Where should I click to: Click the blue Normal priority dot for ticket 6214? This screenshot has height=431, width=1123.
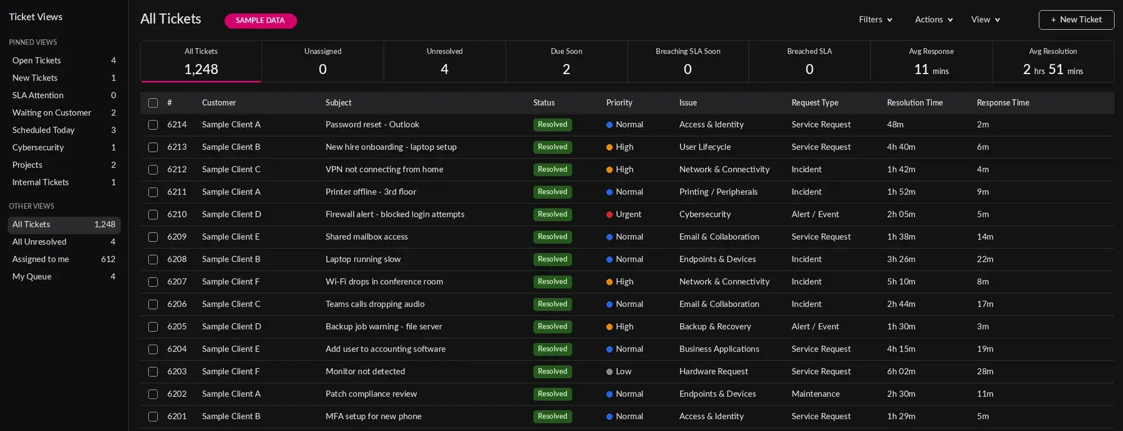tap(609, 125)
